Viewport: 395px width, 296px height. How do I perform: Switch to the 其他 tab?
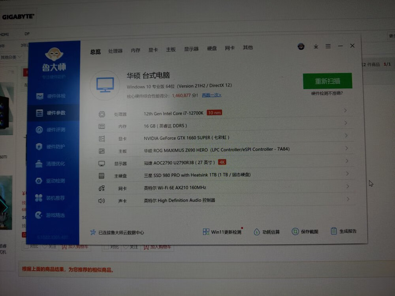click(248, 47)
